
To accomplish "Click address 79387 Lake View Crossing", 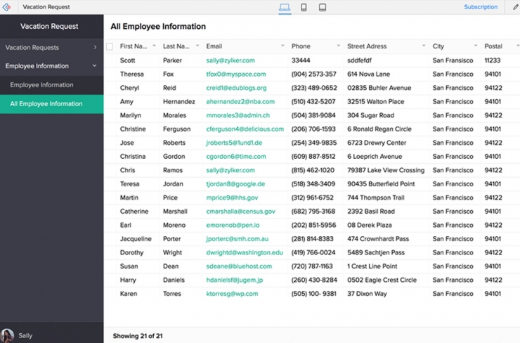I will (x=386, y=170).
